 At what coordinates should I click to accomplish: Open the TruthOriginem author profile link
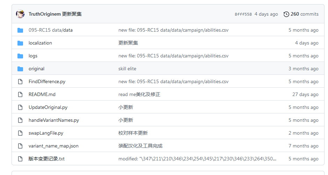click(x=44, y=14)
